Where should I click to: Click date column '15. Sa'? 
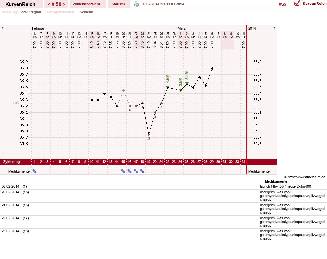pyautogui.click(x=92, y=35)
